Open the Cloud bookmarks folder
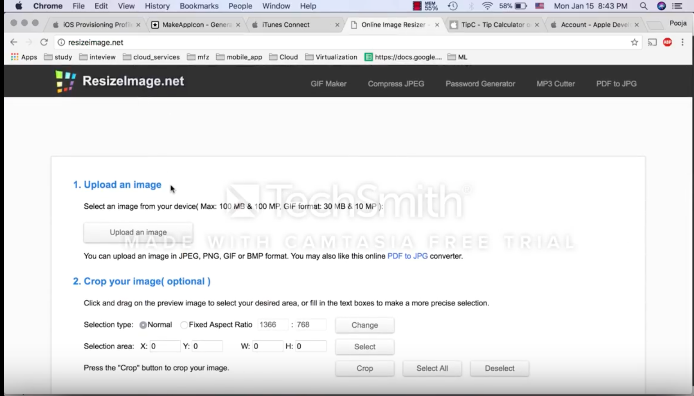 tap(284, 57)
